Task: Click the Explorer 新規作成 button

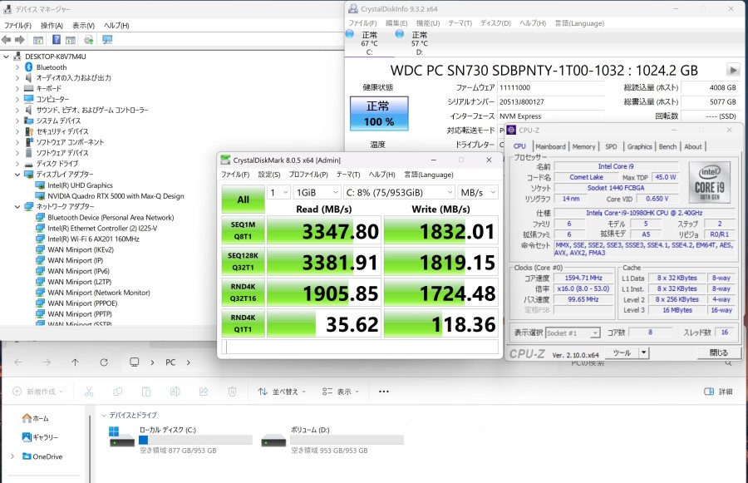Action: [37, 392]
